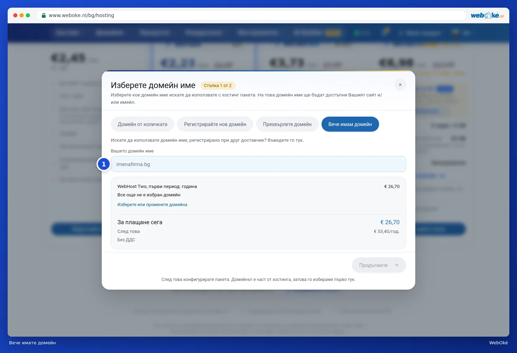The height and width of the screenshot is (353, 517).
Task: Click the "Без ДДС" note
Action: click(x=126, y=240)
